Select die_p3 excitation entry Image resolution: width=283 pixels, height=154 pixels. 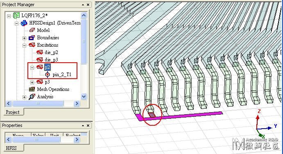click(51, 59)
